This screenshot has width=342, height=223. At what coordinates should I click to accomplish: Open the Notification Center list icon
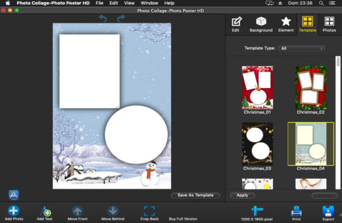332,3
